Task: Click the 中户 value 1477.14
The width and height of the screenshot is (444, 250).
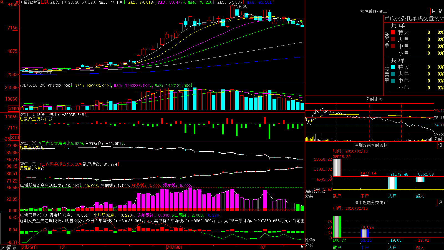Action: [x=368, y=173]
